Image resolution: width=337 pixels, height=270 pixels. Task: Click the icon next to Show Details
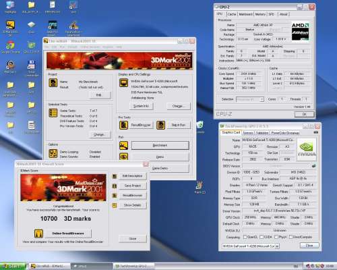(x=115, y=205)
